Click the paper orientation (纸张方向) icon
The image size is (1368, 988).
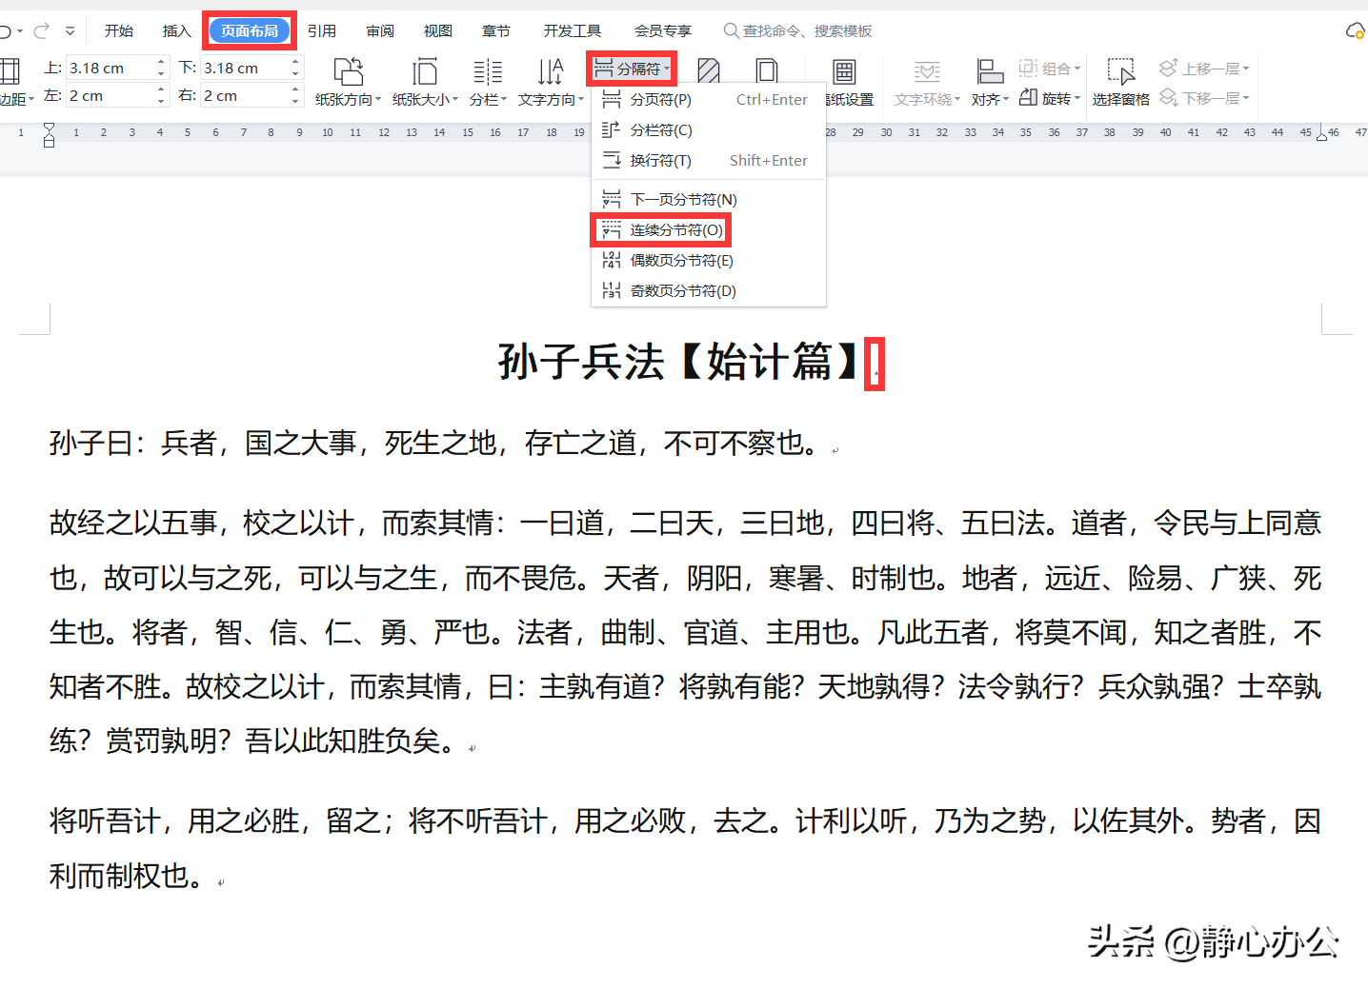pos(348,72)
